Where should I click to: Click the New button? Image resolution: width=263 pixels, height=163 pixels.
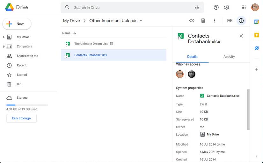17,24
